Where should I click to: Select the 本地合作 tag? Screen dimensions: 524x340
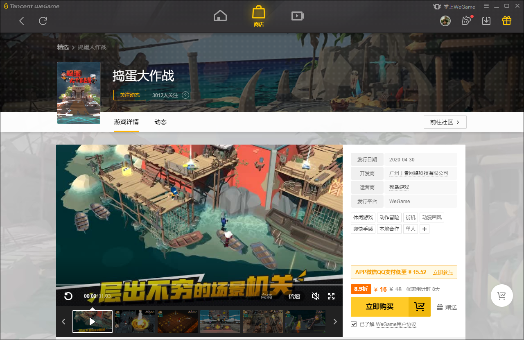click(x=389, y=229)
